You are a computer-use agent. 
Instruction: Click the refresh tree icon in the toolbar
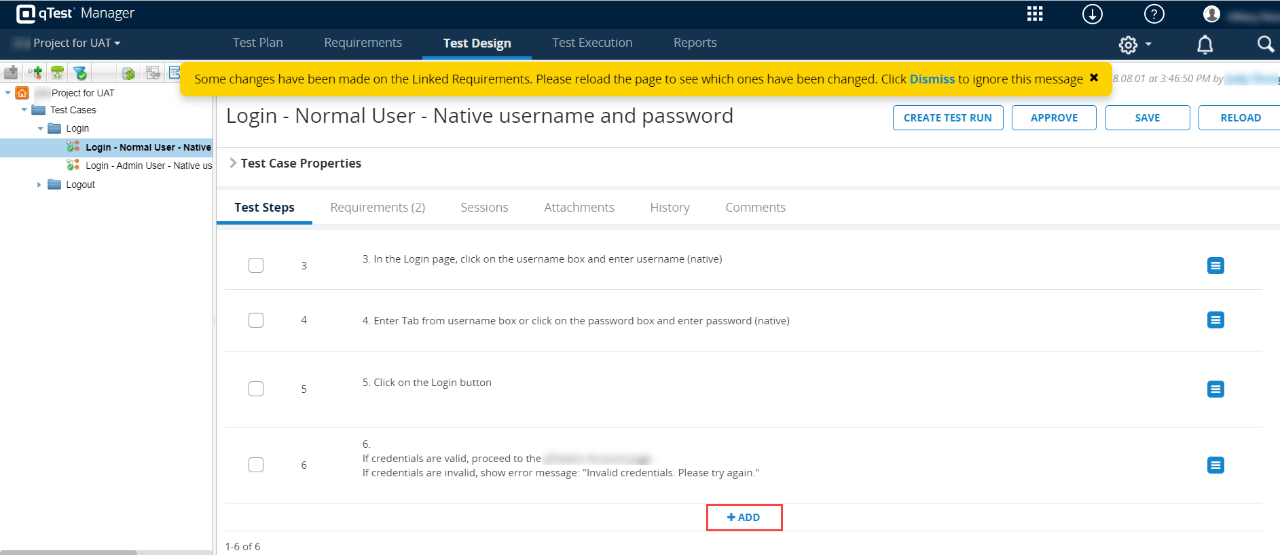(x=128, y=73)
